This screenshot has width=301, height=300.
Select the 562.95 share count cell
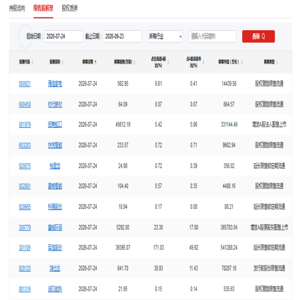[123, 84]
